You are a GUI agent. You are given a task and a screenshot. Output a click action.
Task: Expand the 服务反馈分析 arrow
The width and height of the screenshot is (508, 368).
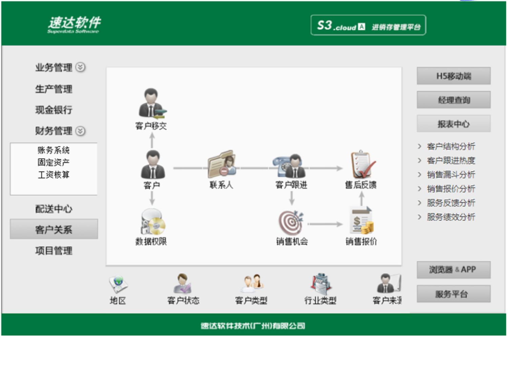pyautogui.click(x=420, y=203)
